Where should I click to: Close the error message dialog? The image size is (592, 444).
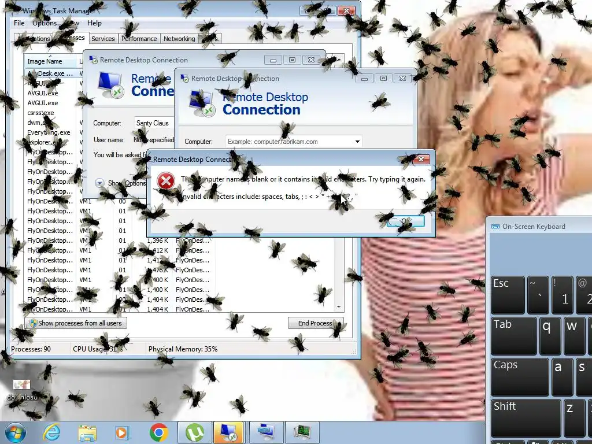coord(421,160)
